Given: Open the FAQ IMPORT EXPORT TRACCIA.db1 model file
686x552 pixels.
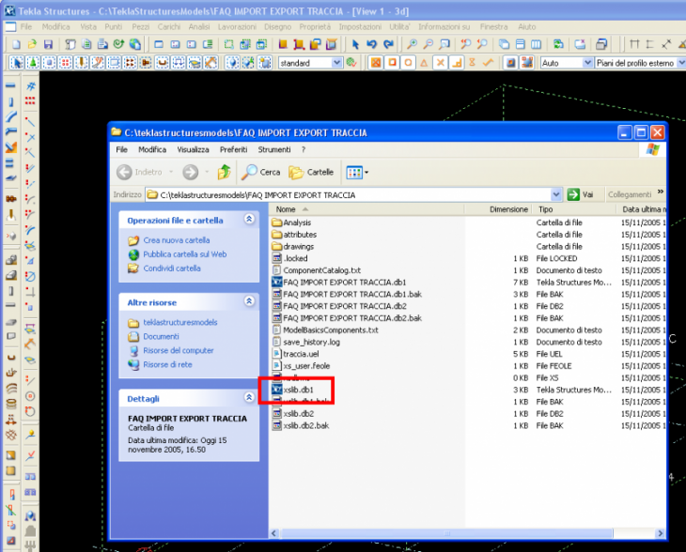Looking at the screenshot, I should coord(344,282).
